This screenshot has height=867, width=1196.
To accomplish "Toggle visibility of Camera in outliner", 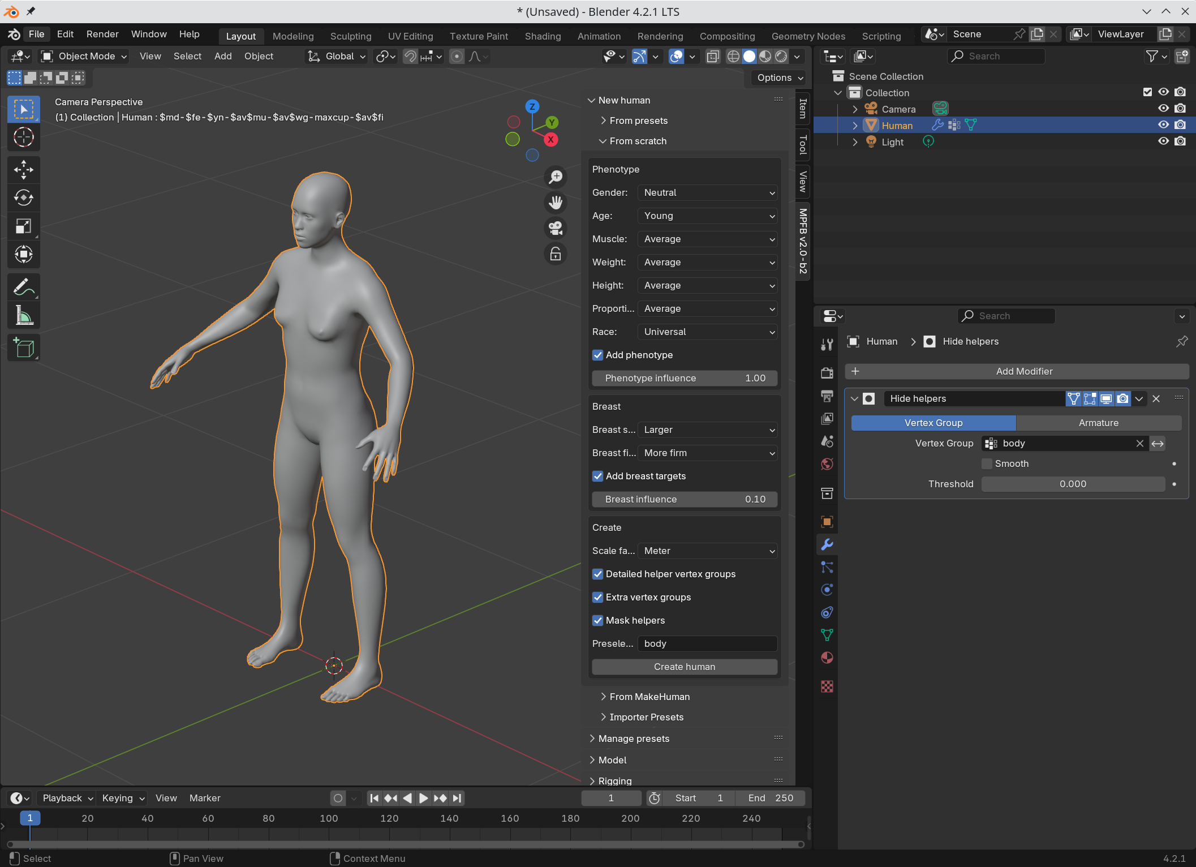I will [x=1163, y=108].
